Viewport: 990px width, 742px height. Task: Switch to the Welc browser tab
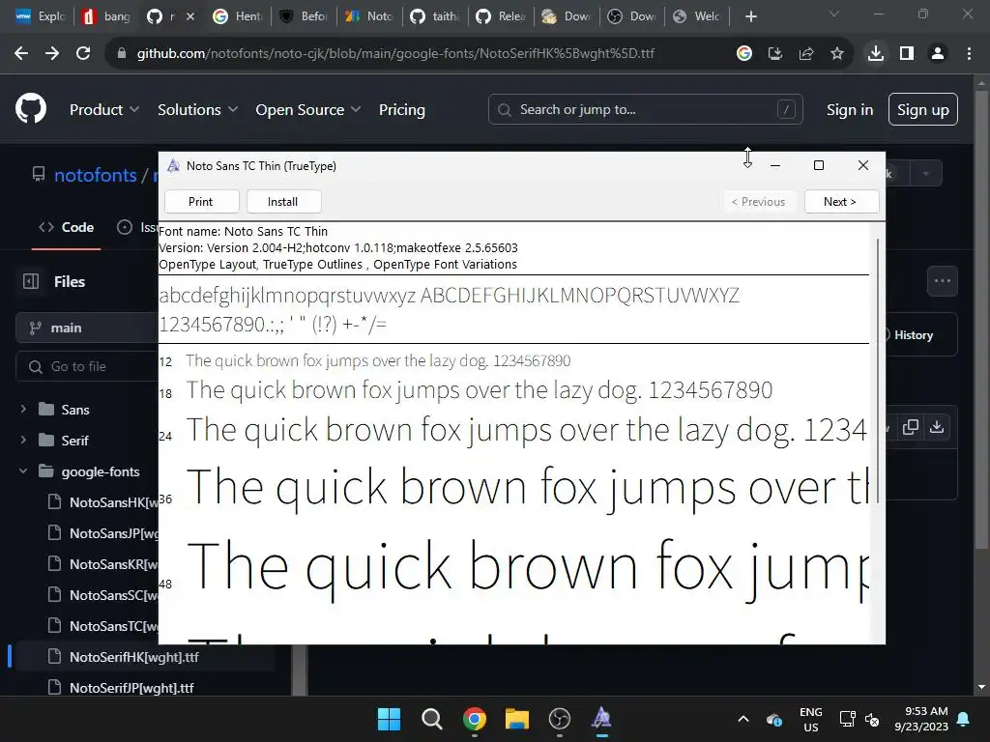point(696,16)
